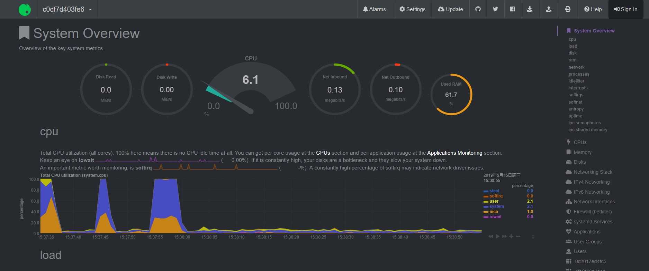Click the Disk Read gauge
Image resolution: width=649 pixels, height=271 pixels.
pos(106,89)
